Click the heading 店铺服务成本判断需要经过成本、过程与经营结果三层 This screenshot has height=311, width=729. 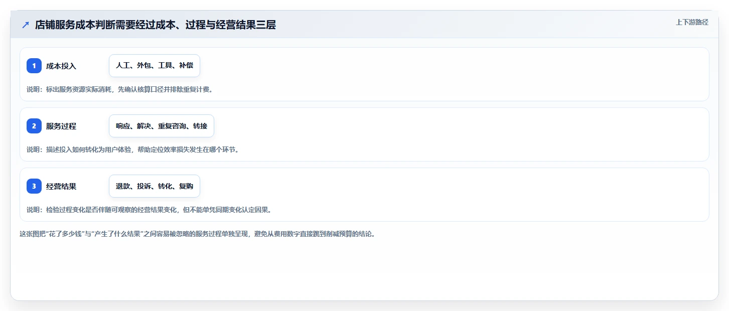coord(156,25)
